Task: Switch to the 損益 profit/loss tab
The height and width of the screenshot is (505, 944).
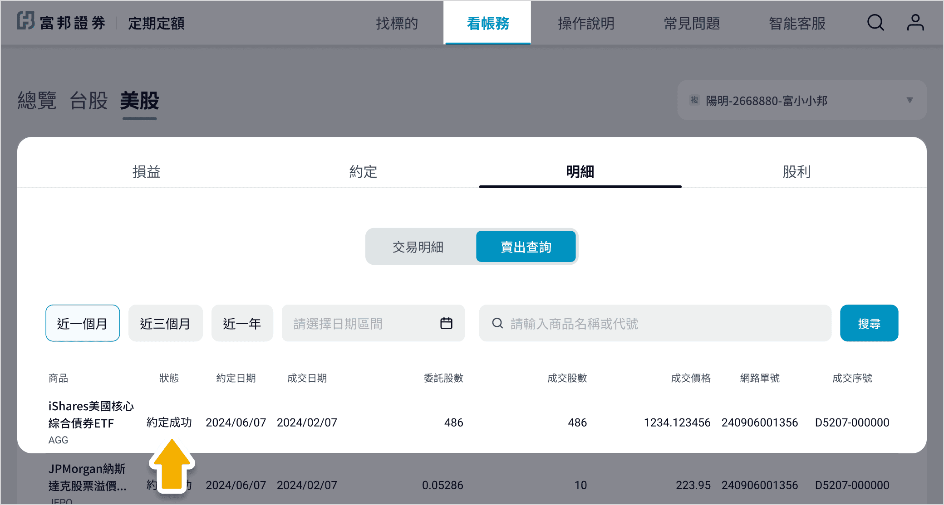Action: click(x=146, y=172)
